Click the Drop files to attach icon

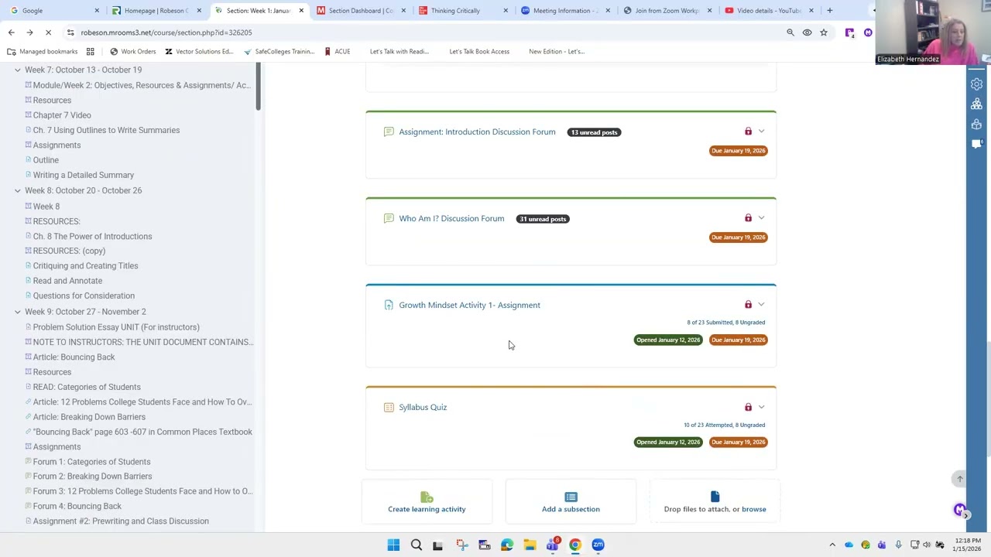[715, 497]
